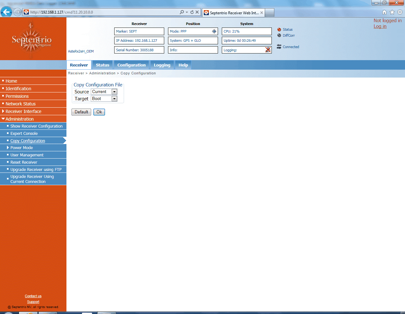Click the favorites star icon
Screen dimensions: 405x314
coord(392,12)
